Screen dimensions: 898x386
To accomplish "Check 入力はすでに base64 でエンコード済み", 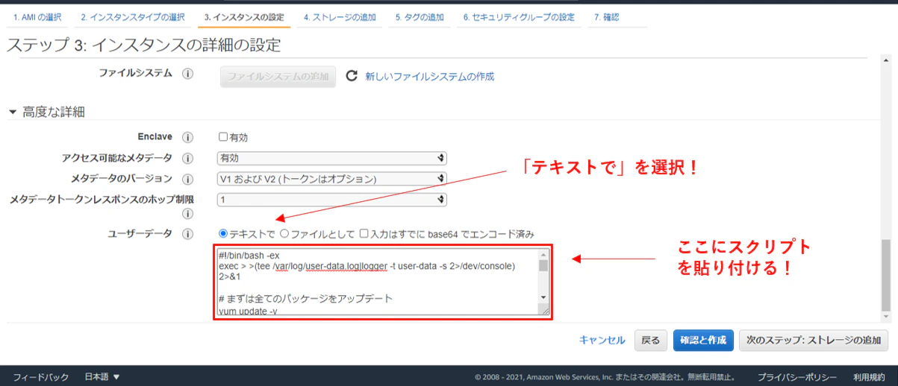I will (364, 233).
